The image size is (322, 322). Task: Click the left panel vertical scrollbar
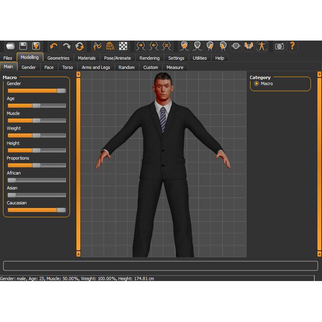(78, 162)
